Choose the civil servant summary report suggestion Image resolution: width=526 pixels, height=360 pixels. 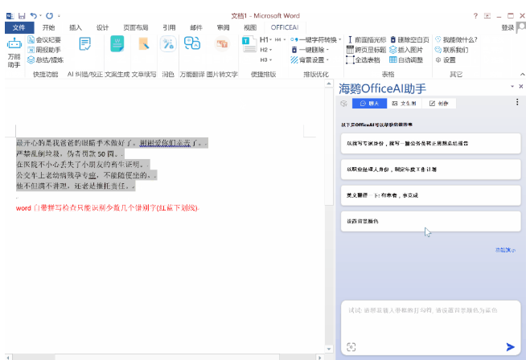click(x=431, y=144)
